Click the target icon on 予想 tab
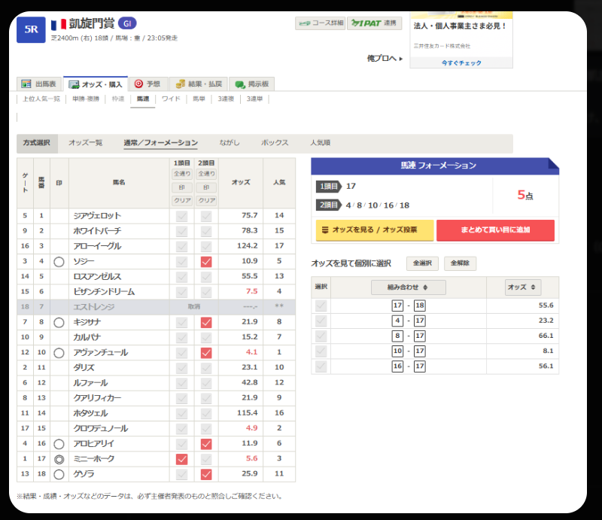The width and height of the screenshot is (602, 520). click(138, 84)
